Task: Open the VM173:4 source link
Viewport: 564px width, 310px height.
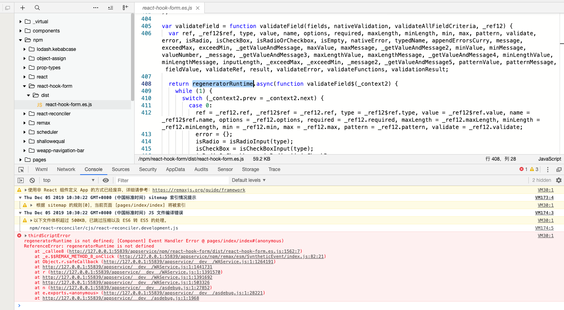Action: 543,197
